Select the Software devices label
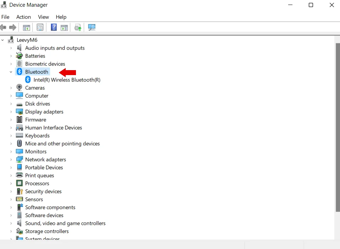The width and height of the screenshot is (340, 249). [44, 215]
